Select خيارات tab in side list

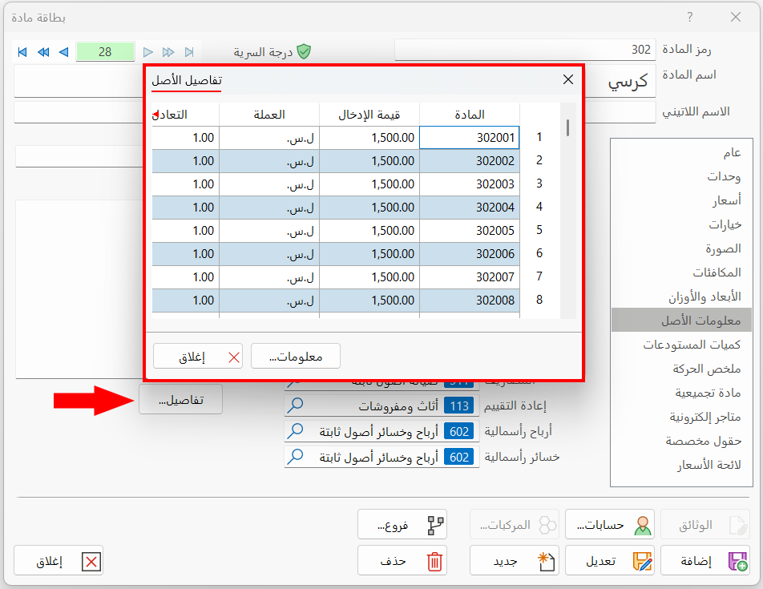[681, 224]
